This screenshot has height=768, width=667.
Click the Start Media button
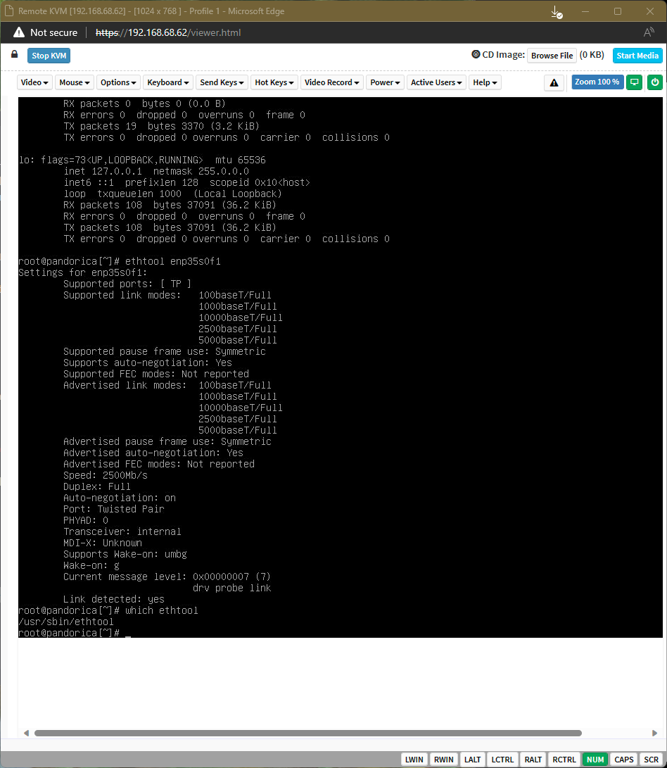point(637,56)
